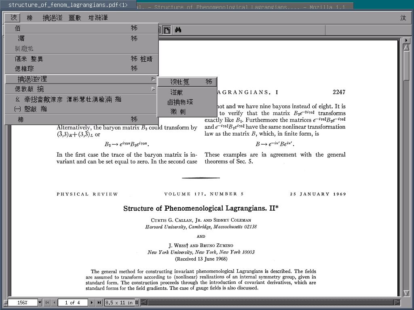Click the previous page arrow button
This screenshot has height=310, width=414.
click(x=54, y=302)
